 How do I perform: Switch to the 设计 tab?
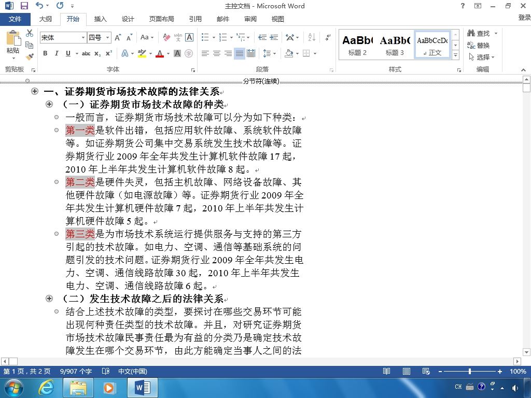[128, 19]
